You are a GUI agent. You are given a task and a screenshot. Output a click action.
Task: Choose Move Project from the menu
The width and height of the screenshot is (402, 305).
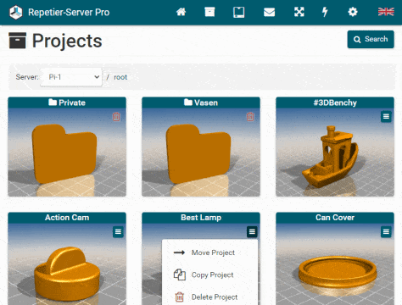210,252
